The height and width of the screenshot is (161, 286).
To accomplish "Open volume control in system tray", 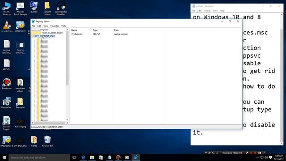I will 266,157.
